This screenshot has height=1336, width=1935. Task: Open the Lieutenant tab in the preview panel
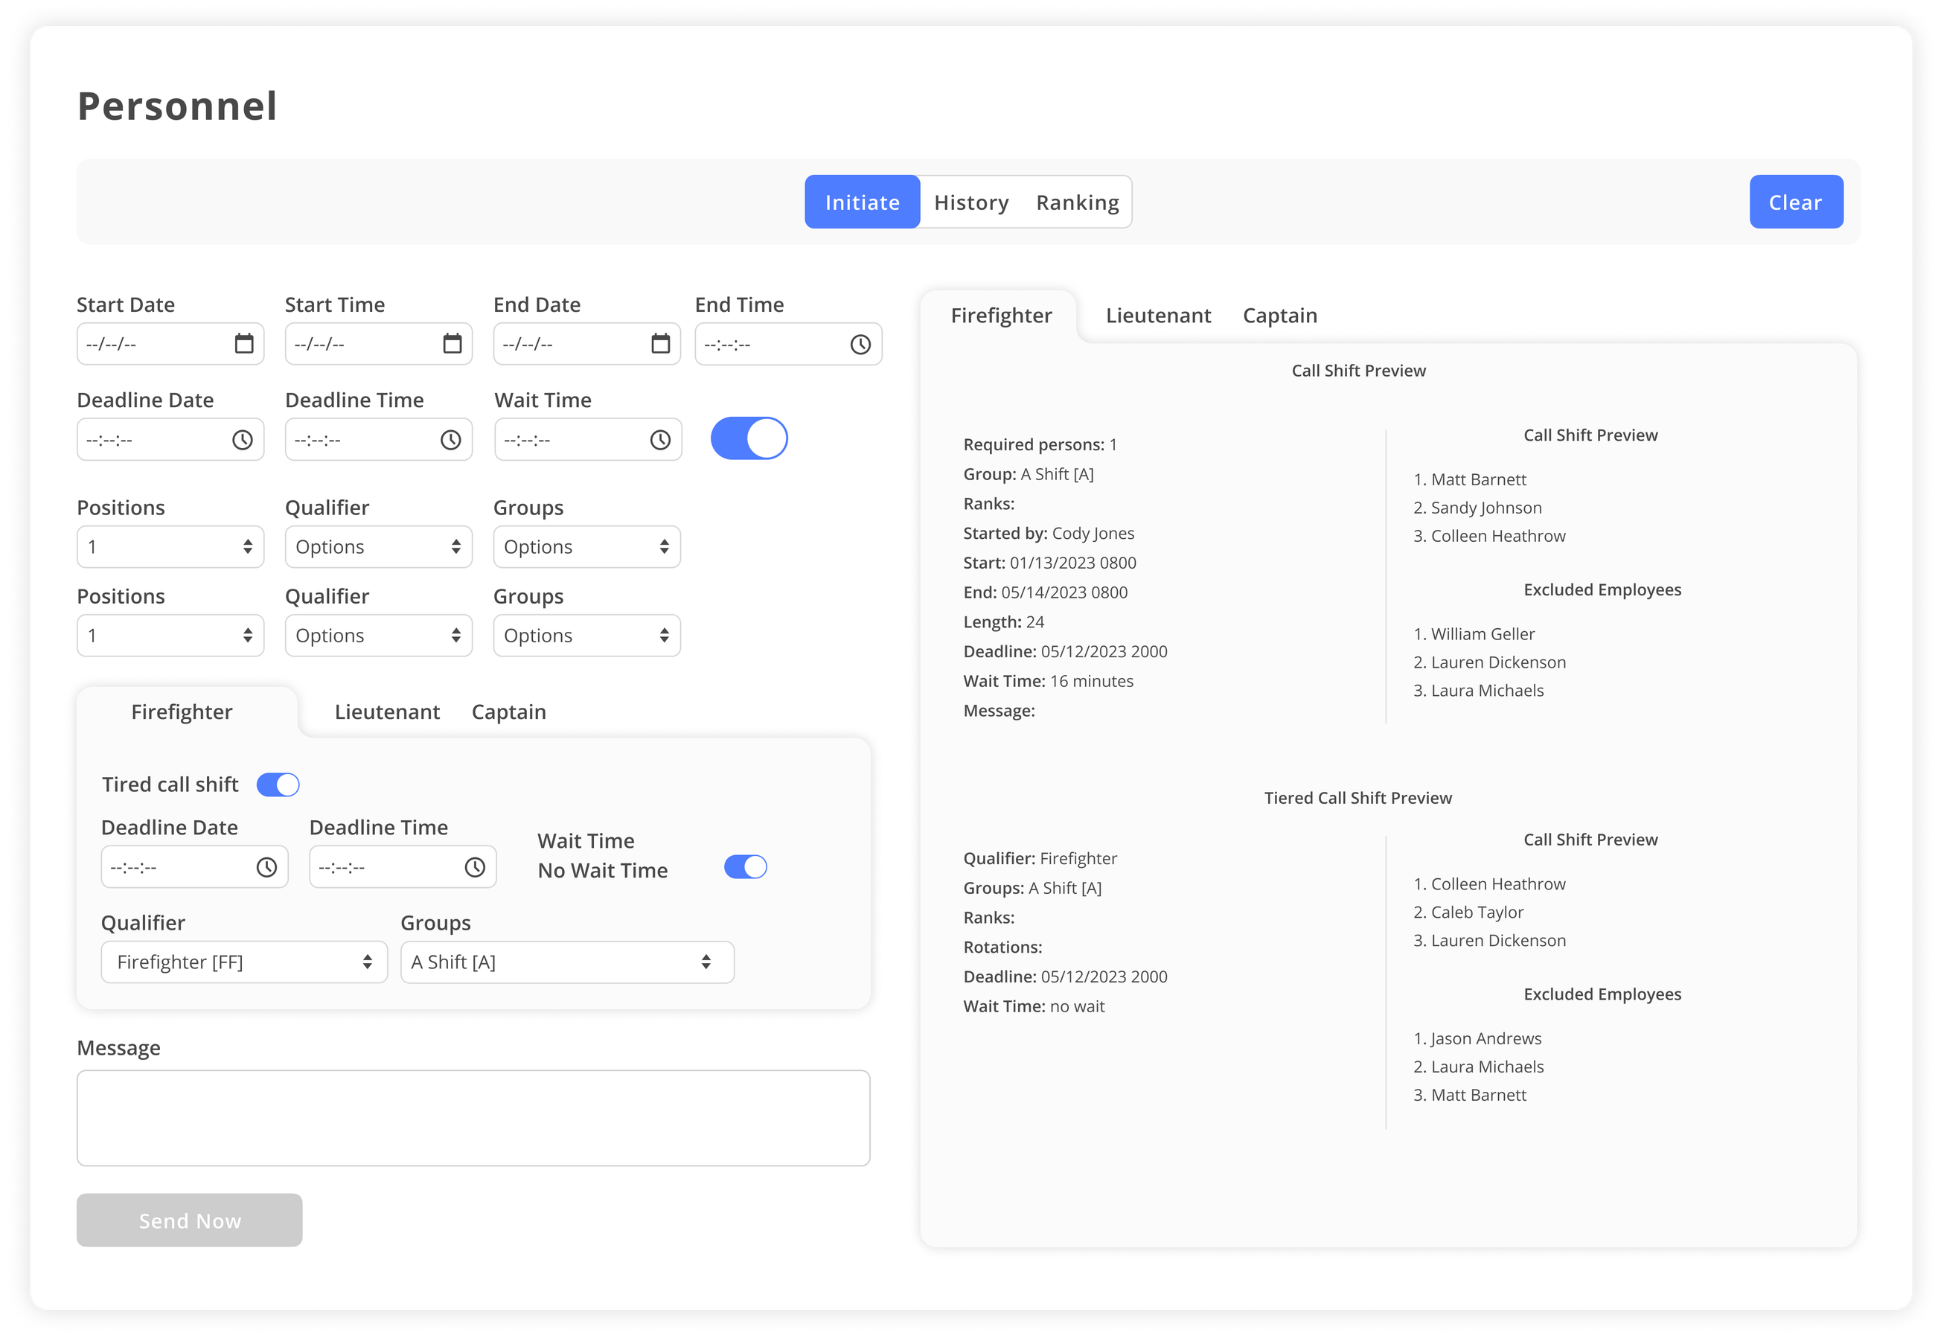(x=1158, y=316)
